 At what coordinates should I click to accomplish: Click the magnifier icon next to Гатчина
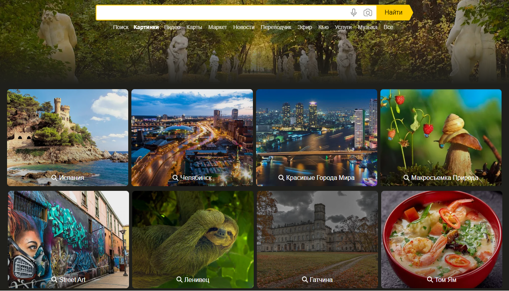coord(305,280)
